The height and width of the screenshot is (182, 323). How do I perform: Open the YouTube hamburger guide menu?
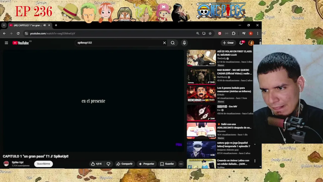tap(6, 43)
